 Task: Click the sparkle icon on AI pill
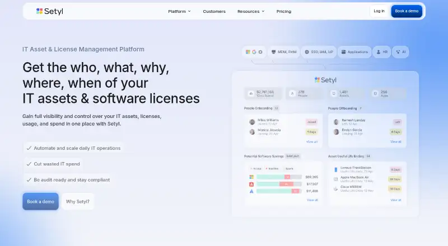tap(398, 52)
